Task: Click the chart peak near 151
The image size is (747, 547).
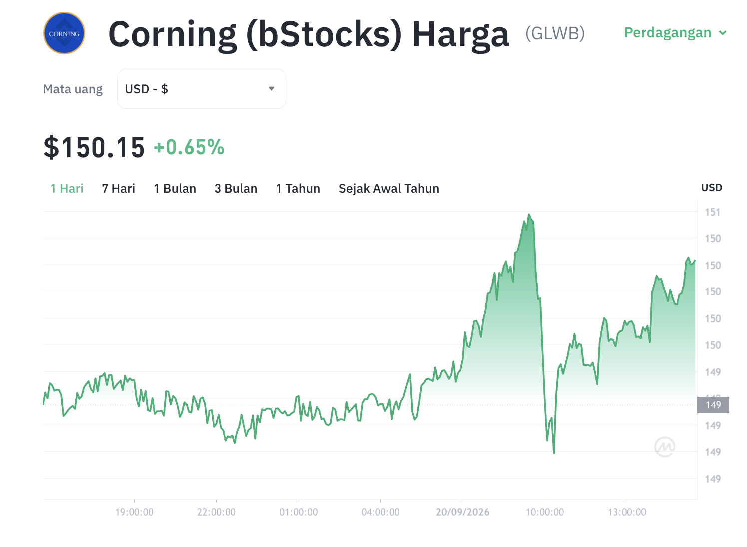Action: coord(529,215)
